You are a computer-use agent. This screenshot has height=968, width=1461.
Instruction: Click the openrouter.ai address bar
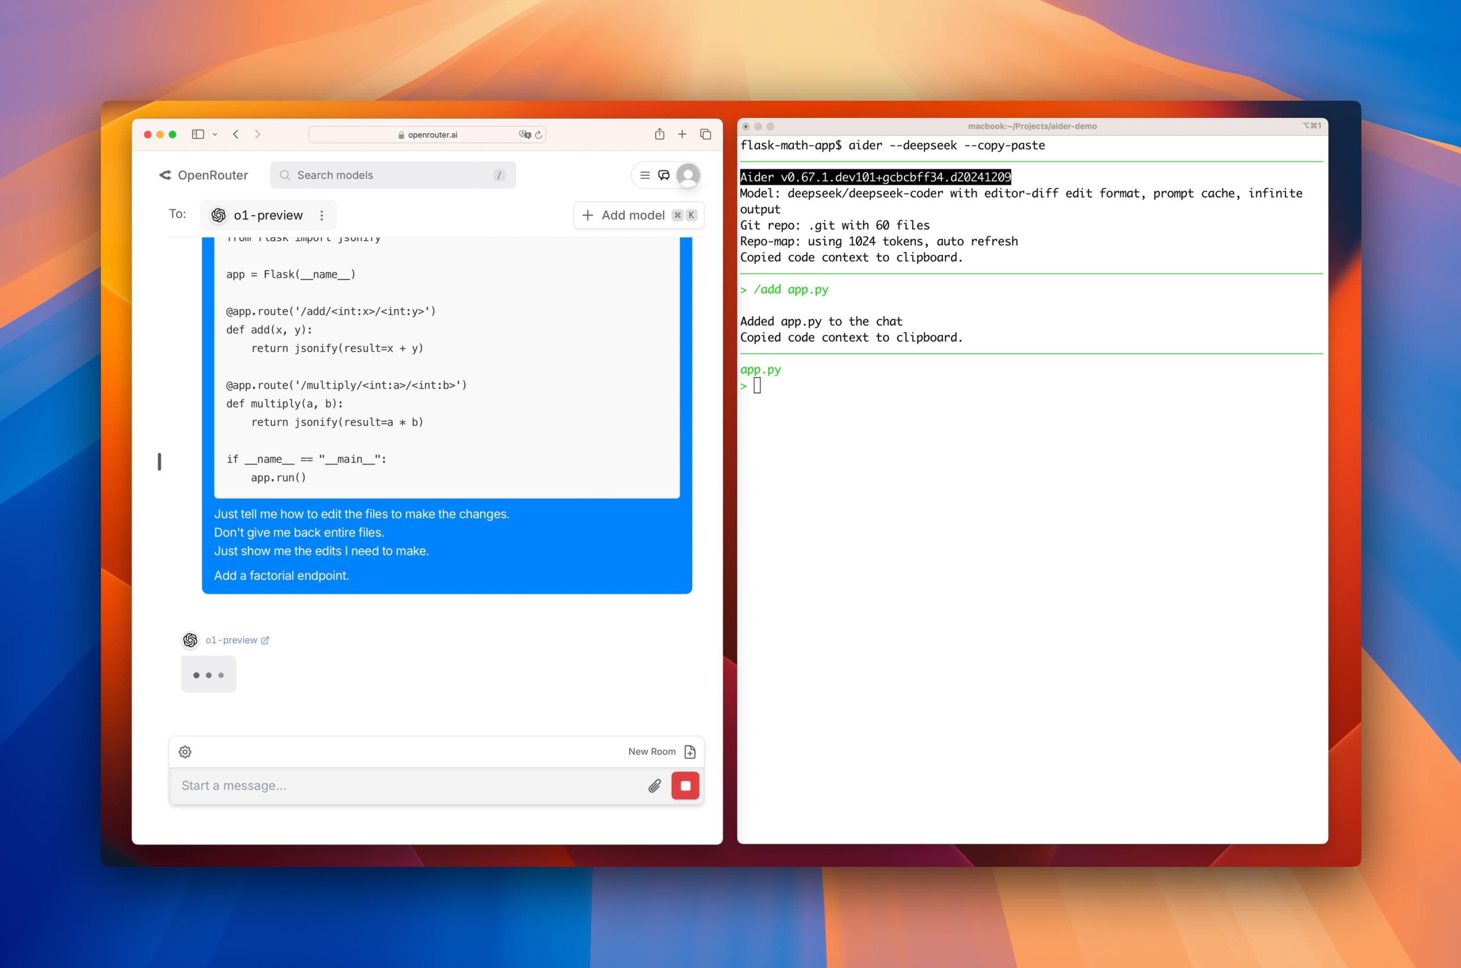point(427,134)
